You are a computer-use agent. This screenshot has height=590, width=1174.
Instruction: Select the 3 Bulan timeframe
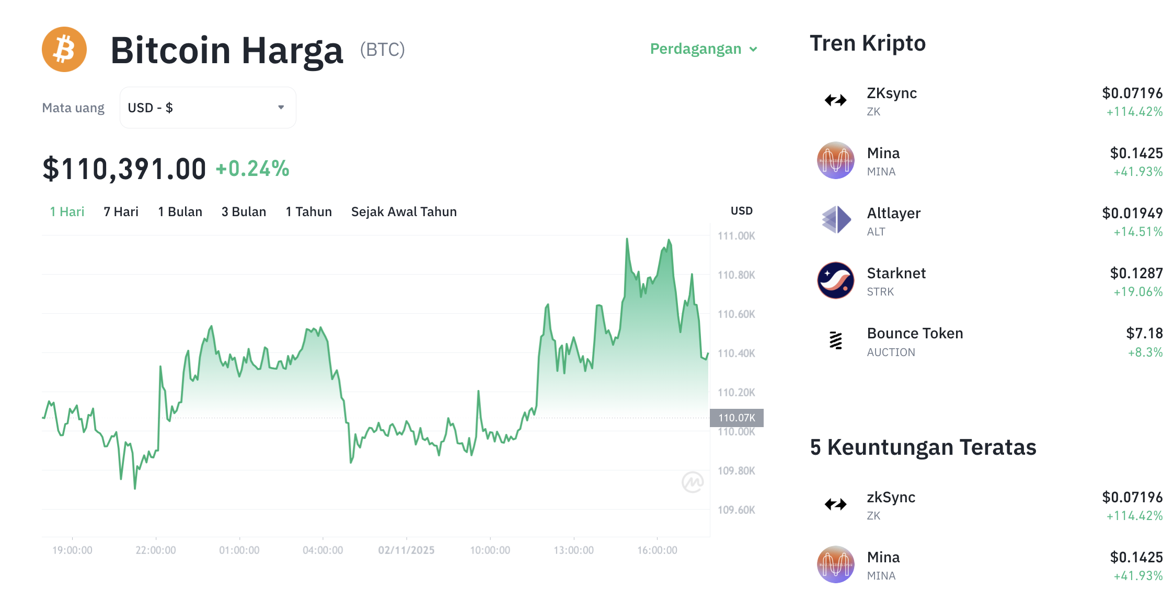[x=244, y=211]
